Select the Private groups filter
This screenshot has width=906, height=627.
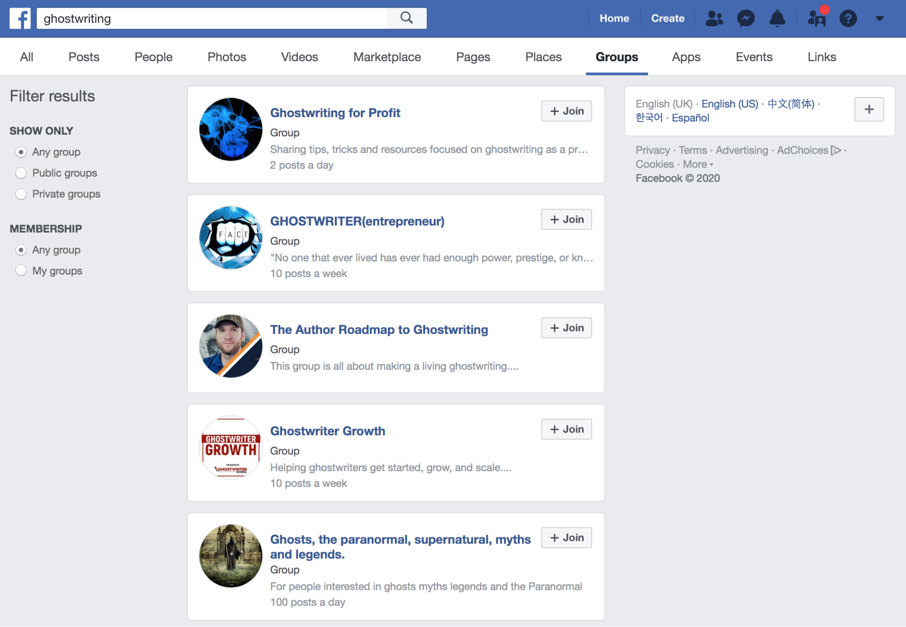coord(21,194)
